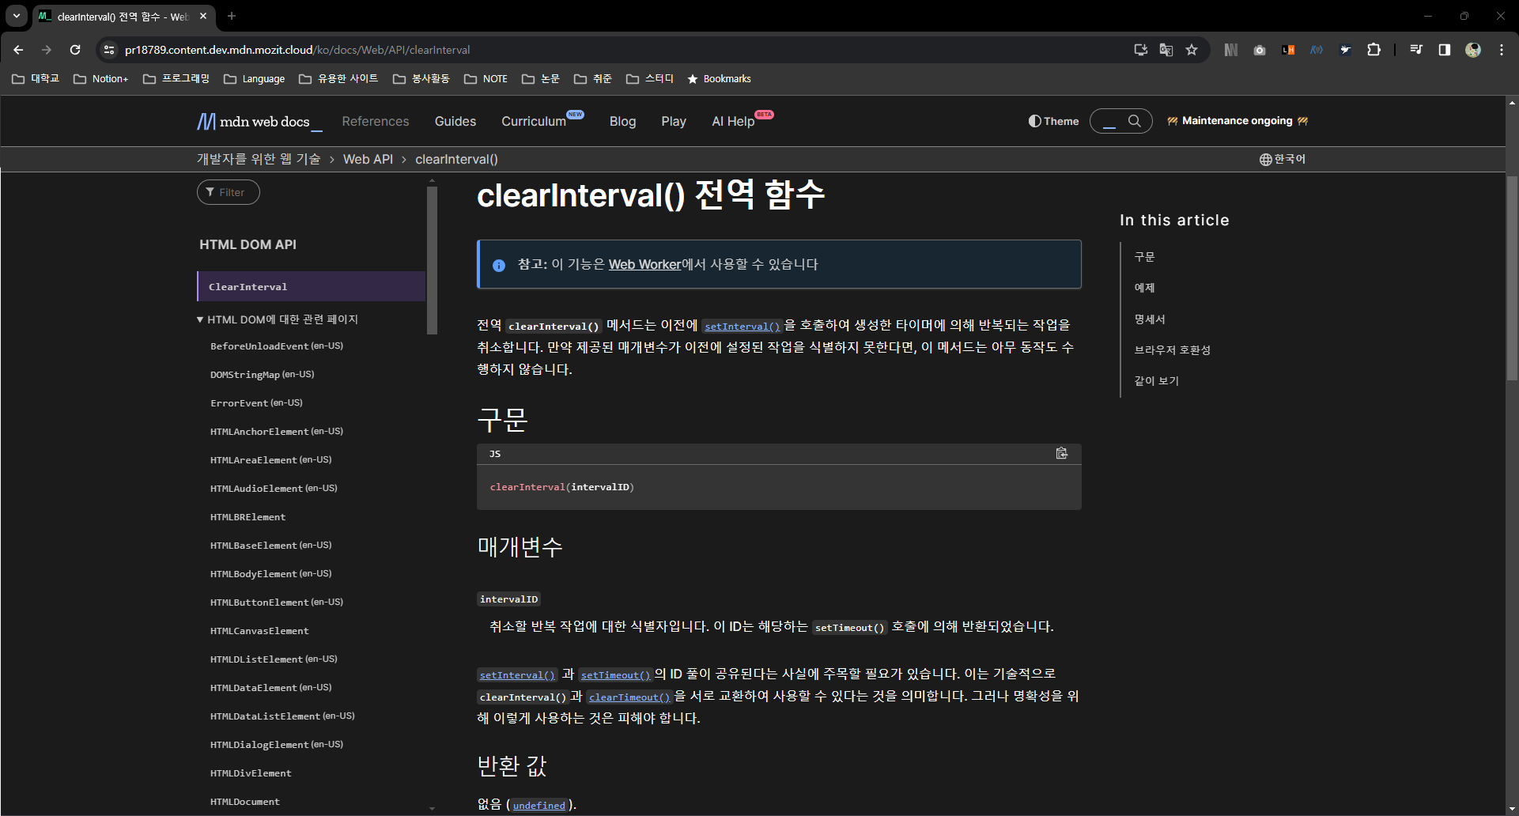Follow the setInterval() link in introduction
The height and width of the screenshot is (816, 1519).
[x=742, y=326]
